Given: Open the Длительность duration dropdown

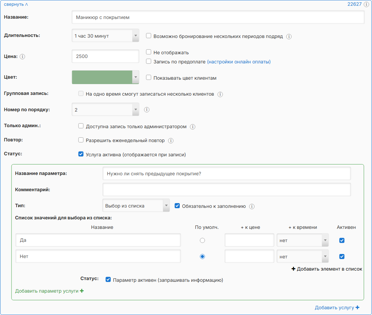Looking at the screenshot, I should 105,36.
